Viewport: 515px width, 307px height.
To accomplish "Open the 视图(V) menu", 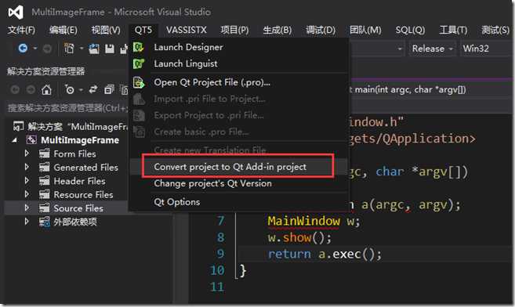I will pos(106,31).
